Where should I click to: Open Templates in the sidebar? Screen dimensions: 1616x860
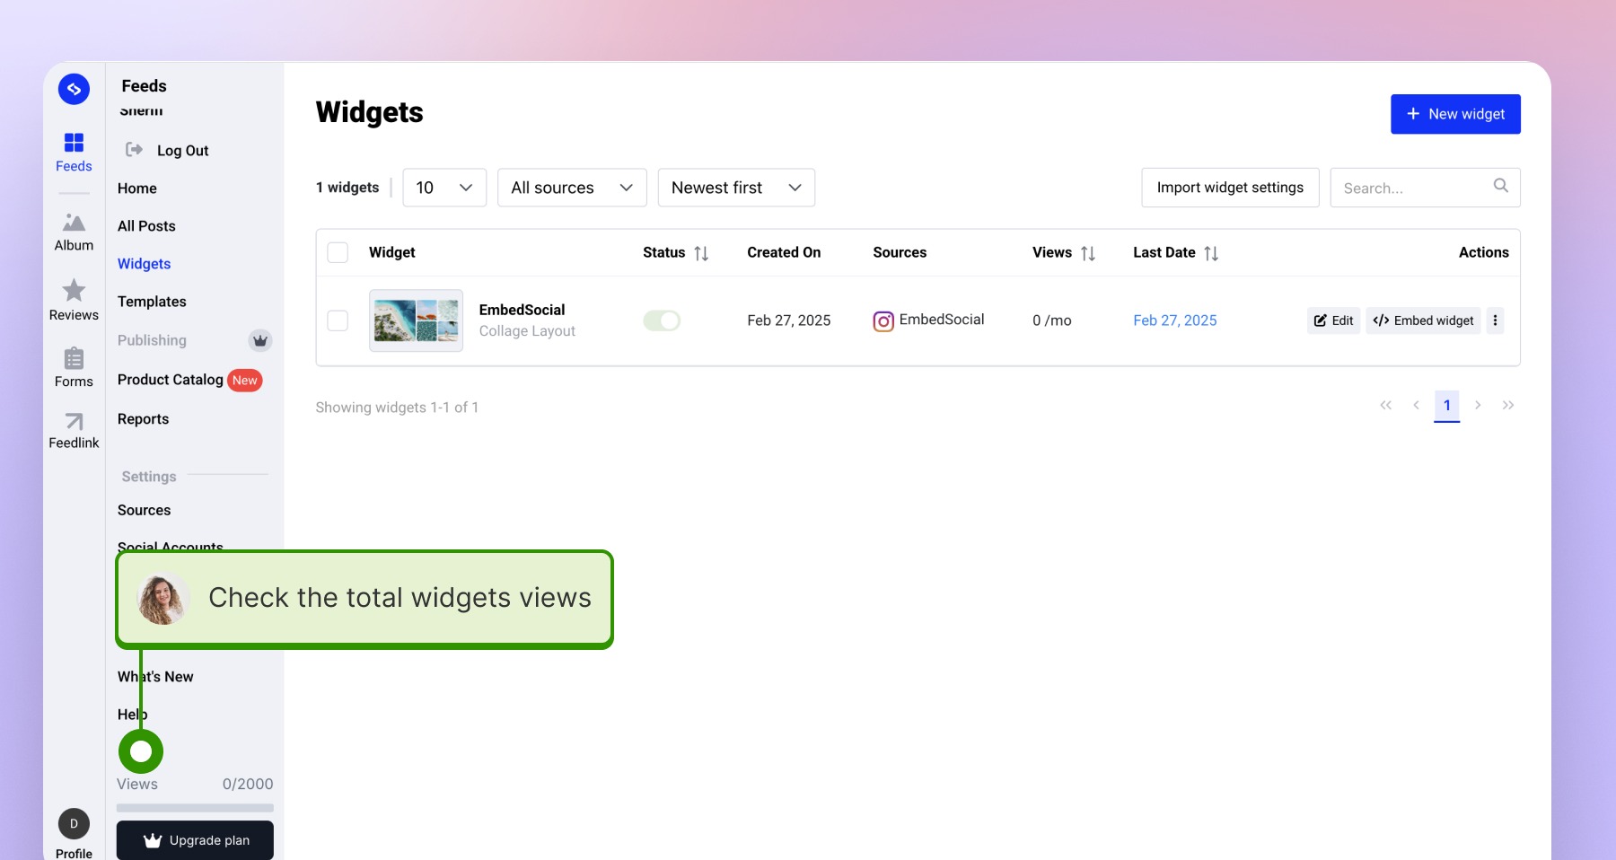click(x=152, y=302)
